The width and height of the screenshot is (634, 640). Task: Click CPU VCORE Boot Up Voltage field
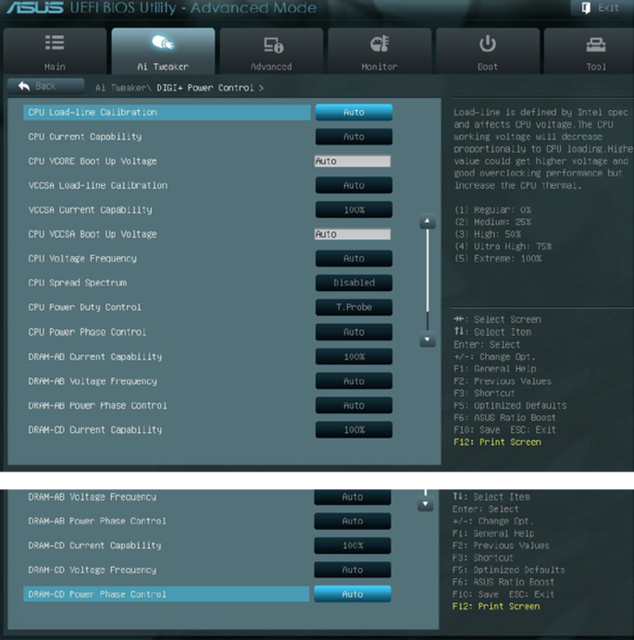[353, 161]
